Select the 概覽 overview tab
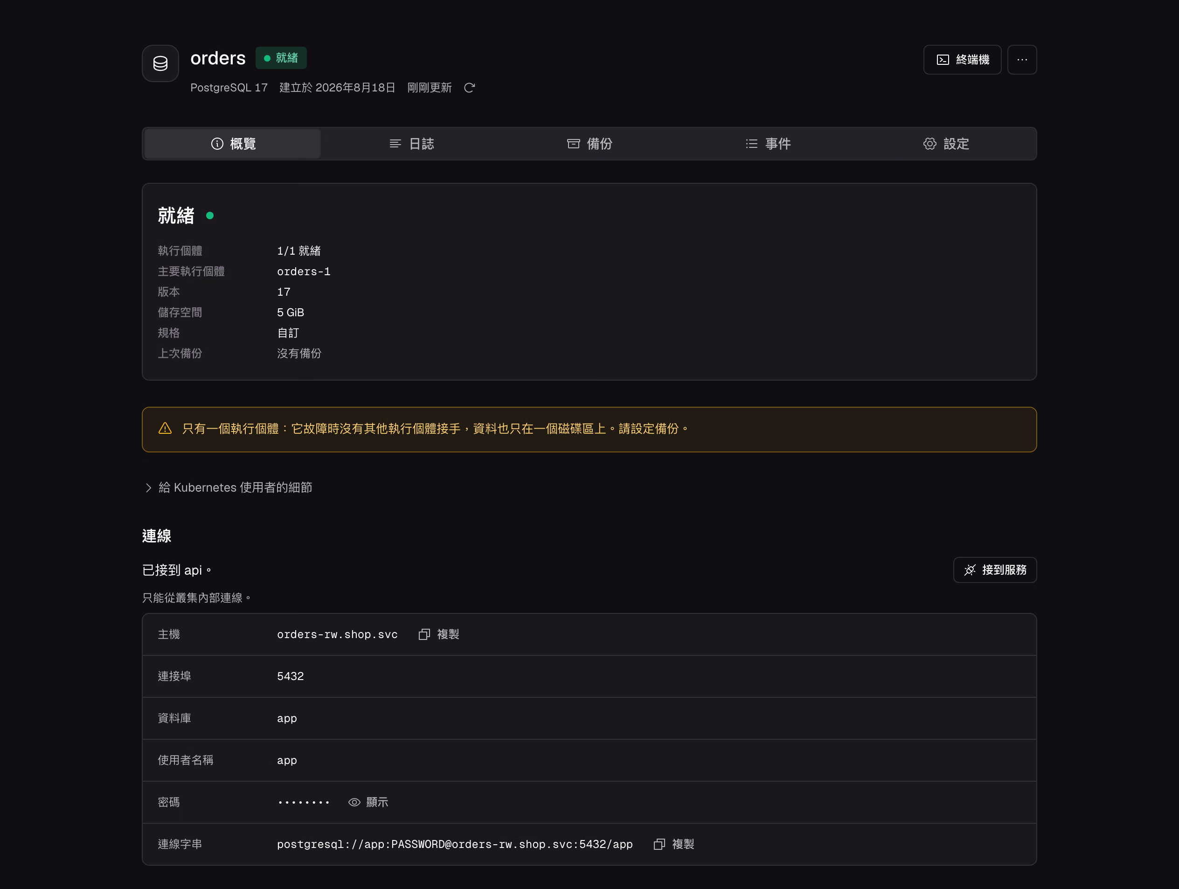 coord(233,144)
